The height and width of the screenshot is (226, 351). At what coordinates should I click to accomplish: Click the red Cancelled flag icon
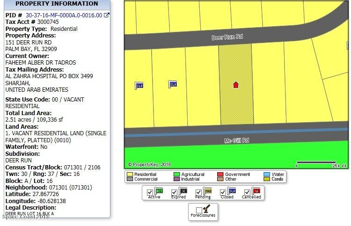(x=256, y=191)
